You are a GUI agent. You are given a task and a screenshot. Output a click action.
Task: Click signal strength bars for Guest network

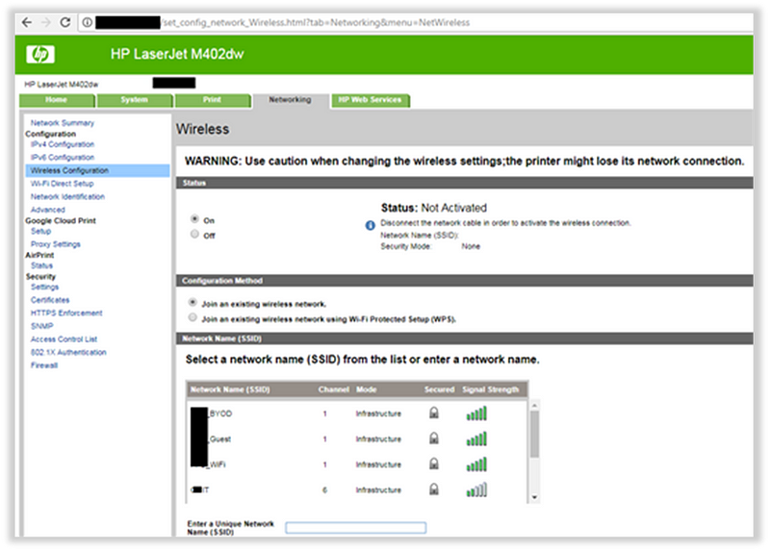coord(476,438)
